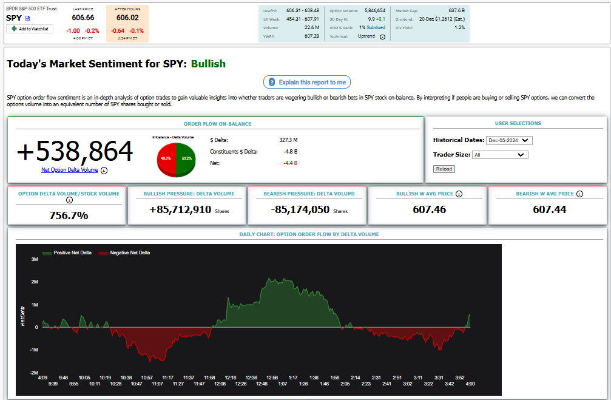Click the Constituents $ Delta value -4.8 B
The height and width of the screenshot is (400, 611).
click(290, 152)
